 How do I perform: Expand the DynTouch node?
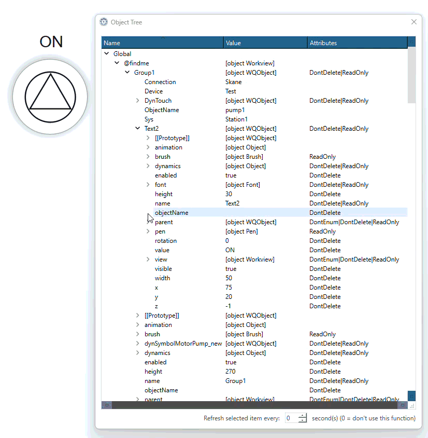(138, 101)
